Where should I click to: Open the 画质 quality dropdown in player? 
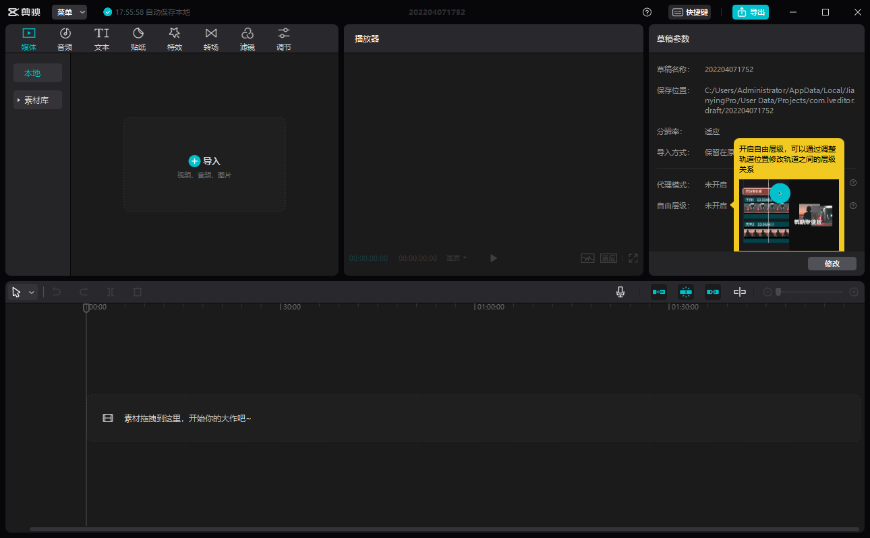(457, 258)
